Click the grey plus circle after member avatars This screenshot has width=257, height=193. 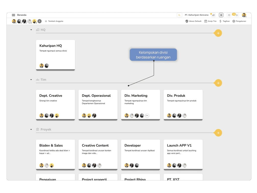[x=39, y=21]
